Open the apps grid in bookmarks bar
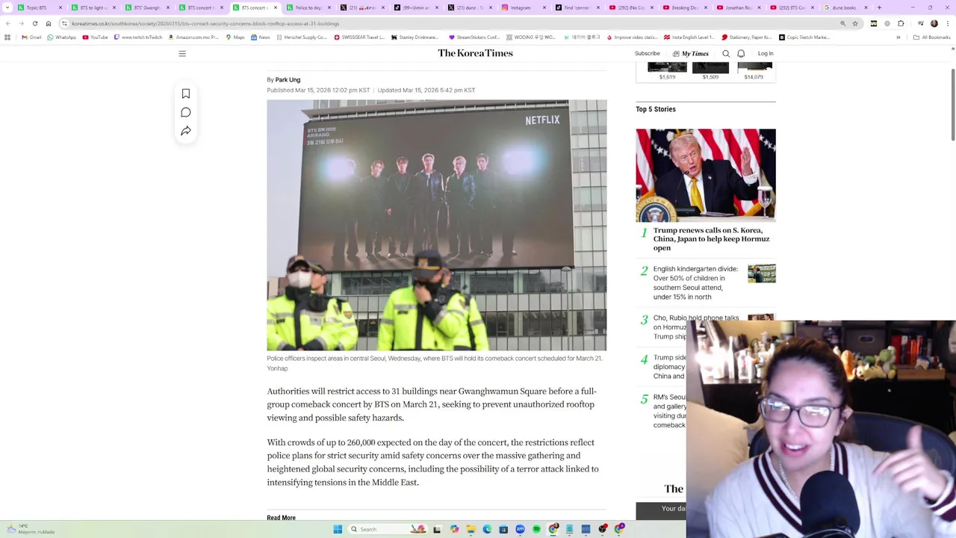The width and height of the screenshot is (956, 538). (x=7, y=37)
